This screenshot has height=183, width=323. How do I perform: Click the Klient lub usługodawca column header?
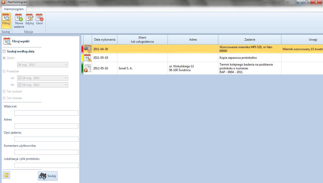point(143,40)
